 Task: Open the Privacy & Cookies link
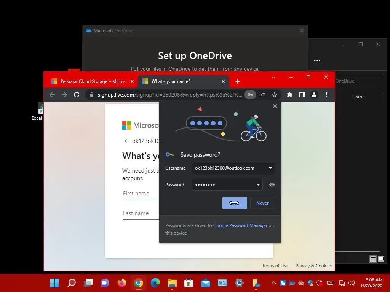pyautogui.click(x=313, y=266)
